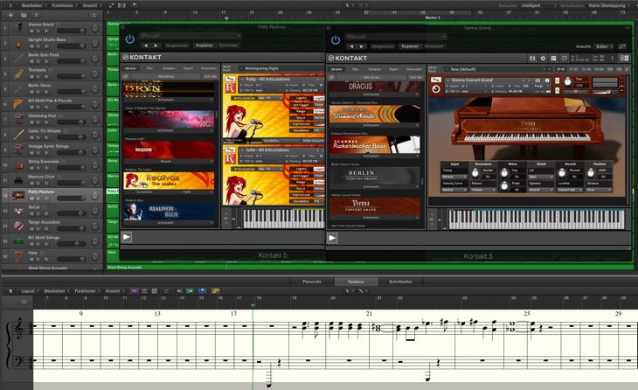The width and height of the screenshot is (638, 390).
Task: Click Kopieren button in Patty Realvox window
Action: coord(205,45)
